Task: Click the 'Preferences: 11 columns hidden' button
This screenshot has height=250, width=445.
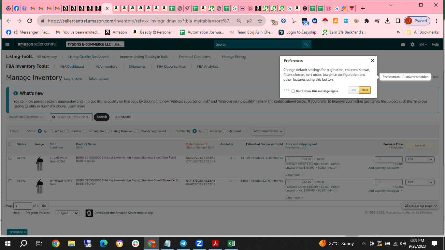Action: 405,77
